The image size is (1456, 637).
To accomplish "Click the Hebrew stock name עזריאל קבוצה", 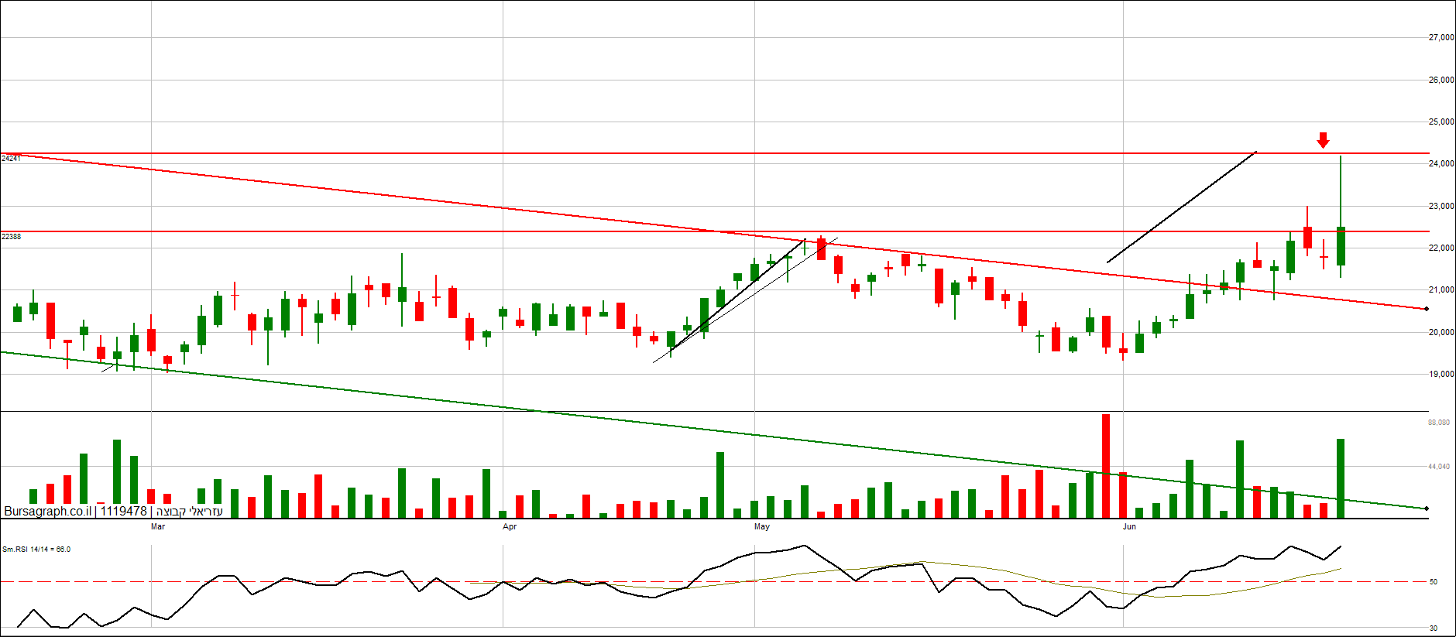I will pos(189,512).
